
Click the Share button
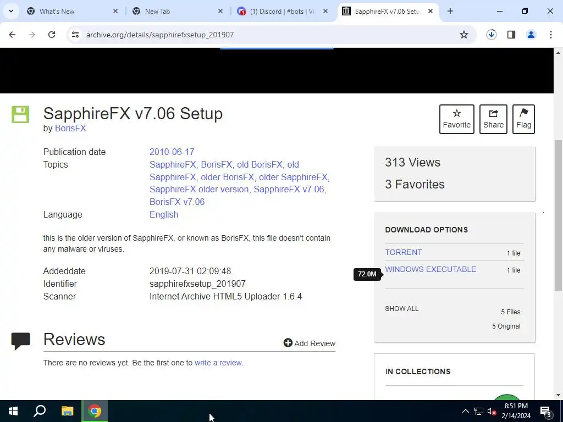click(493, 119)
